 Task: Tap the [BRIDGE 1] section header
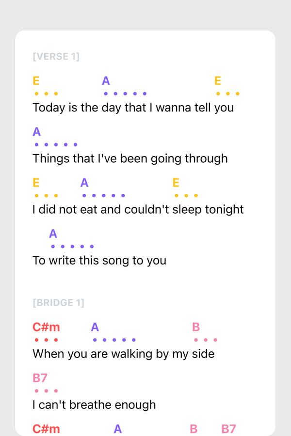[58, 303]
